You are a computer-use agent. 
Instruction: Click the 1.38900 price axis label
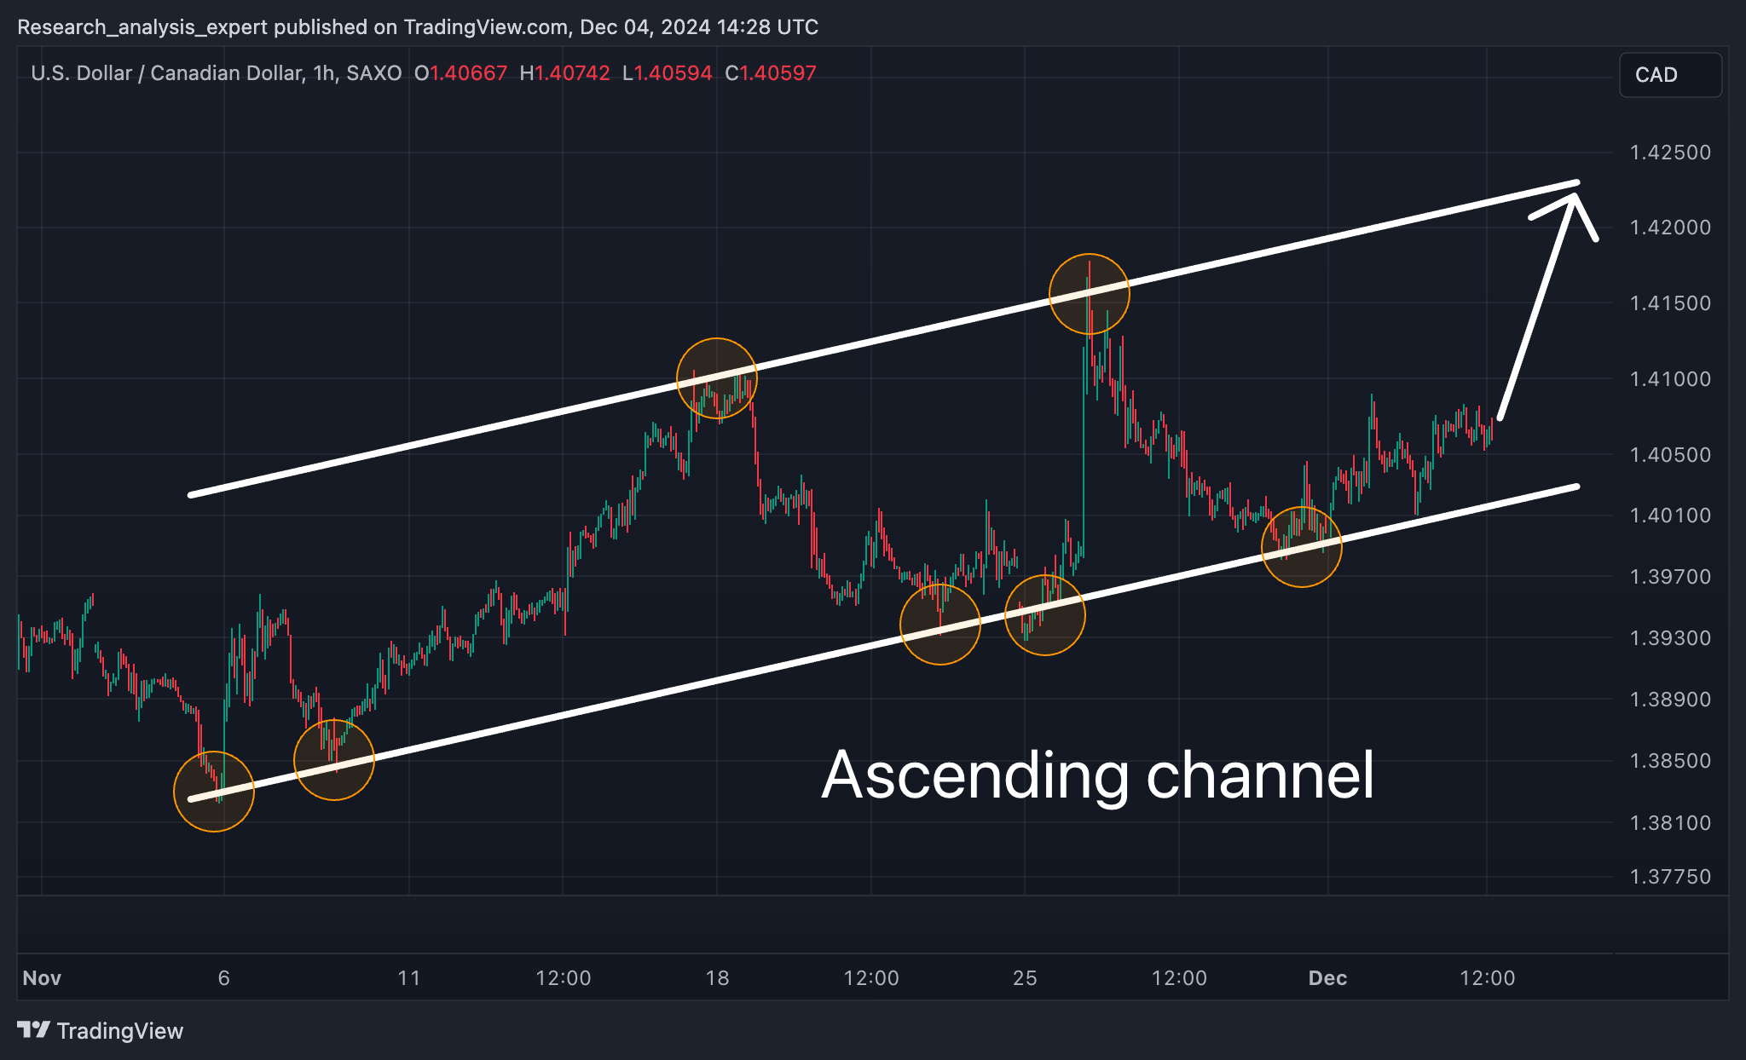(x=1670, y=700)
